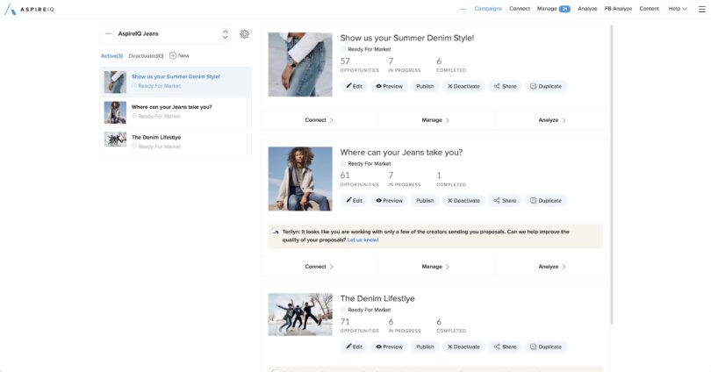Go to FB Analyze in top navigation
This screenshot has height=372, width=711.
point(618,8)
